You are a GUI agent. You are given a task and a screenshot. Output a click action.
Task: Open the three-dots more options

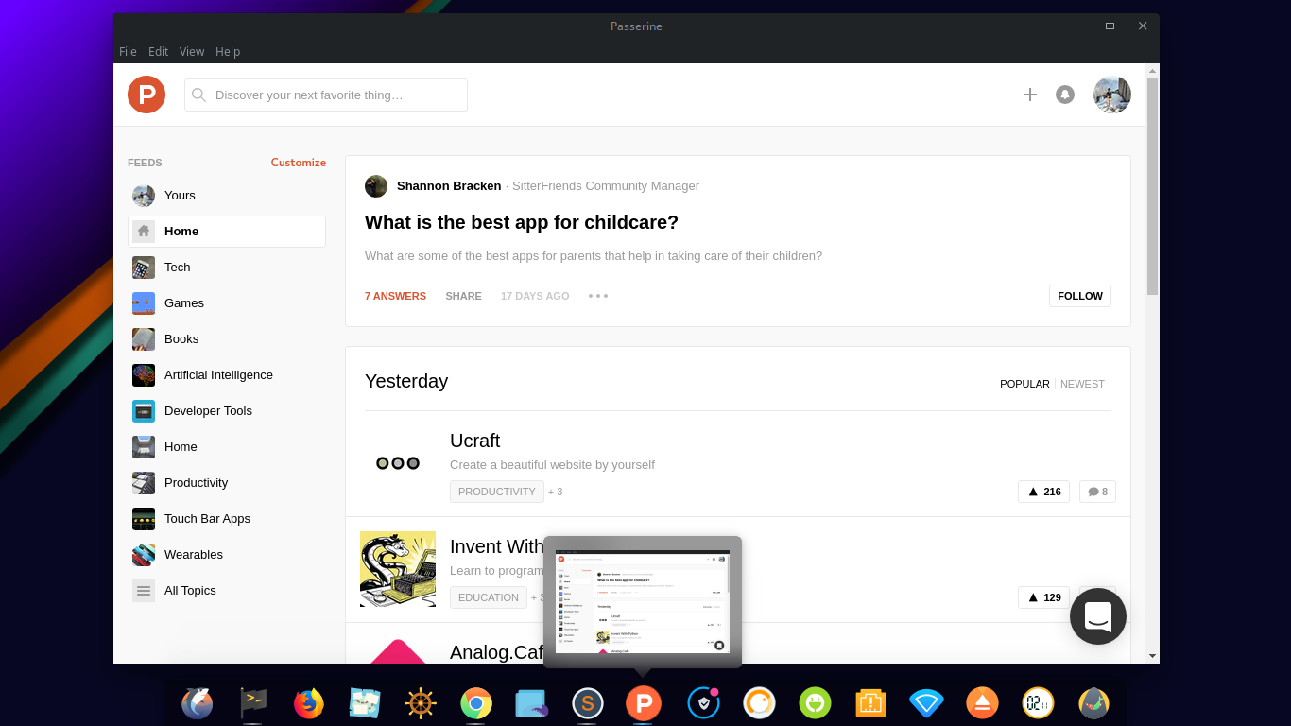pos(598,296)
